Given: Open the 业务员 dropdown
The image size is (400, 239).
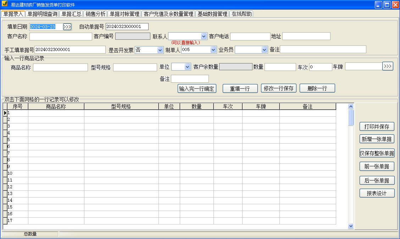Looking at the screenshot, I should (264, 50).
